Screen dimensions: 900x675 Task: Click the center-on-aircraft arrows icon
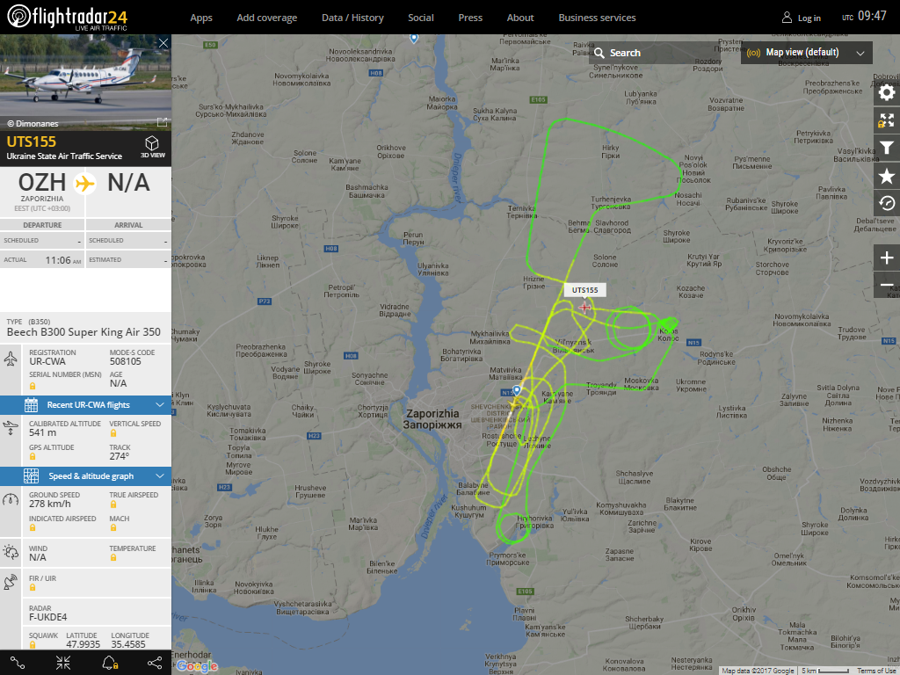tap(63, 663)
